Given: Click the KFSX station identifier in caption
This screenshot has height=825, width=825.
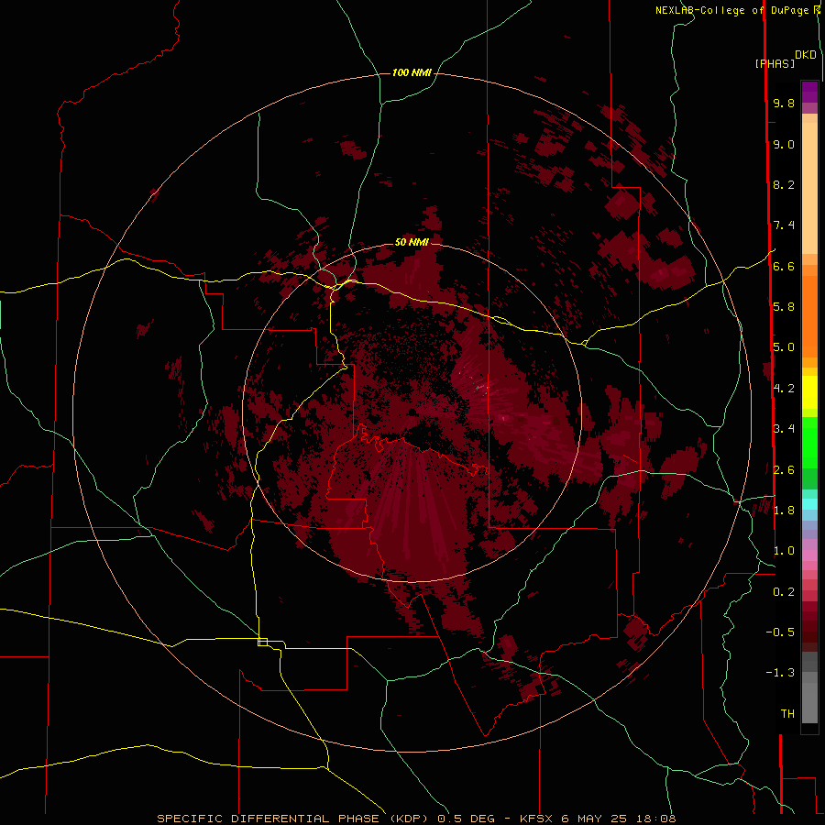Looking at the screenshot, I should click(x=538, y=819).
